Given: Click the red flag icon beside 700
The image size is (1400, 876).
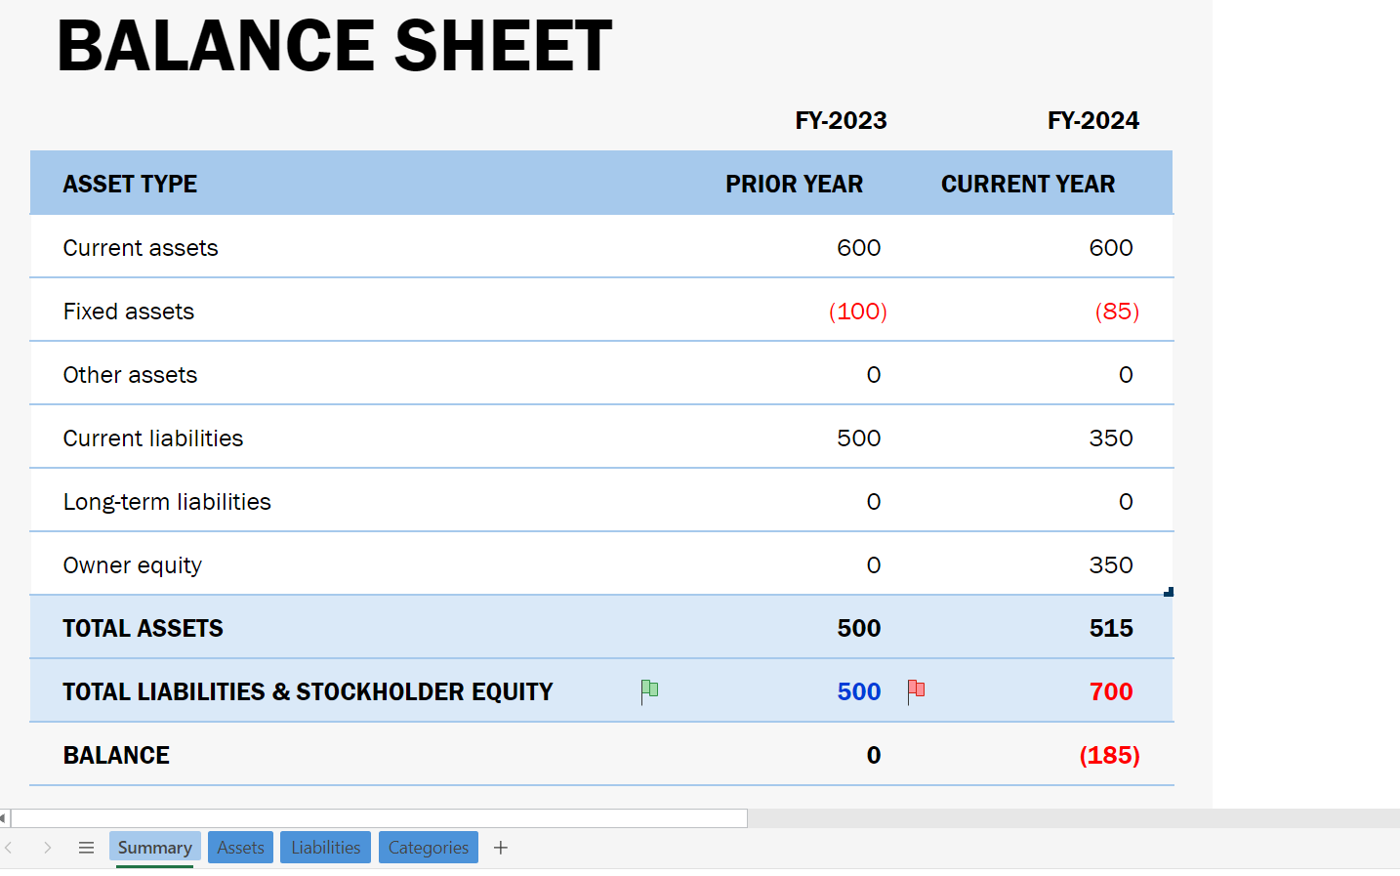Looking at the screenshot, I should pos(916,691).
